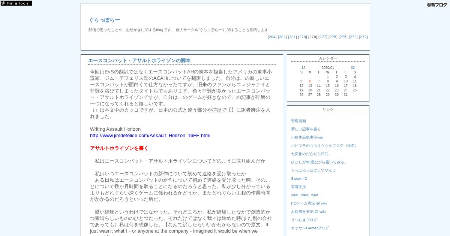Go to entry number 281
The image size is (450, 236).
coord(292,37)
